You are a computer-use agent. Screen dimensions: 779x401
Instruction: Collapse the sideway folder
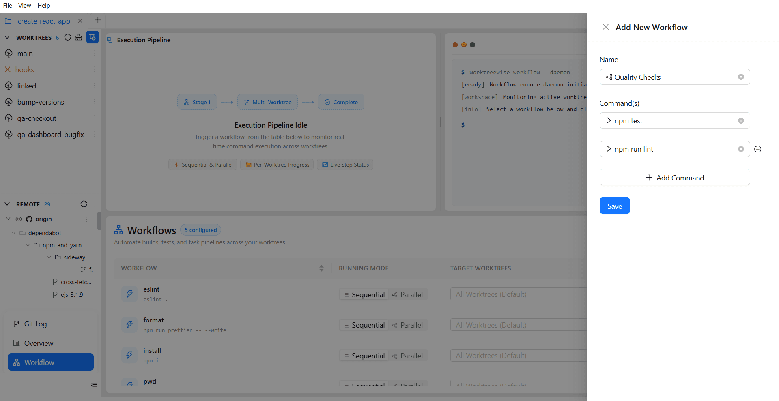(x=49, y=257)
